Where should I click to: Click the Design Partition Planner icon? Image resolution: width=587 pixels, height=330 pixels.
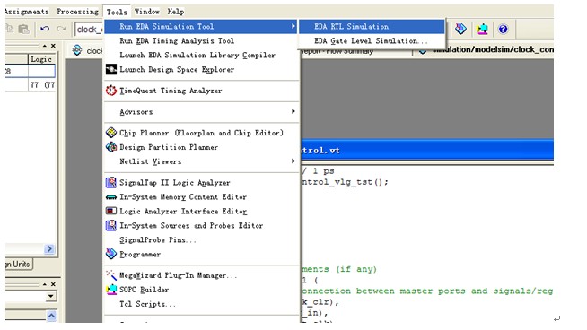coord(111,147)
